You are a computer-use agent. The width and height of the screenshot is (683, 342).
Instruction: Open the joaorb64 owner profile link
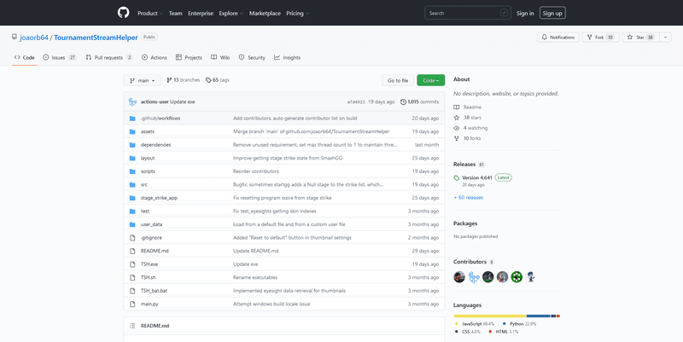tap(34, 38)
